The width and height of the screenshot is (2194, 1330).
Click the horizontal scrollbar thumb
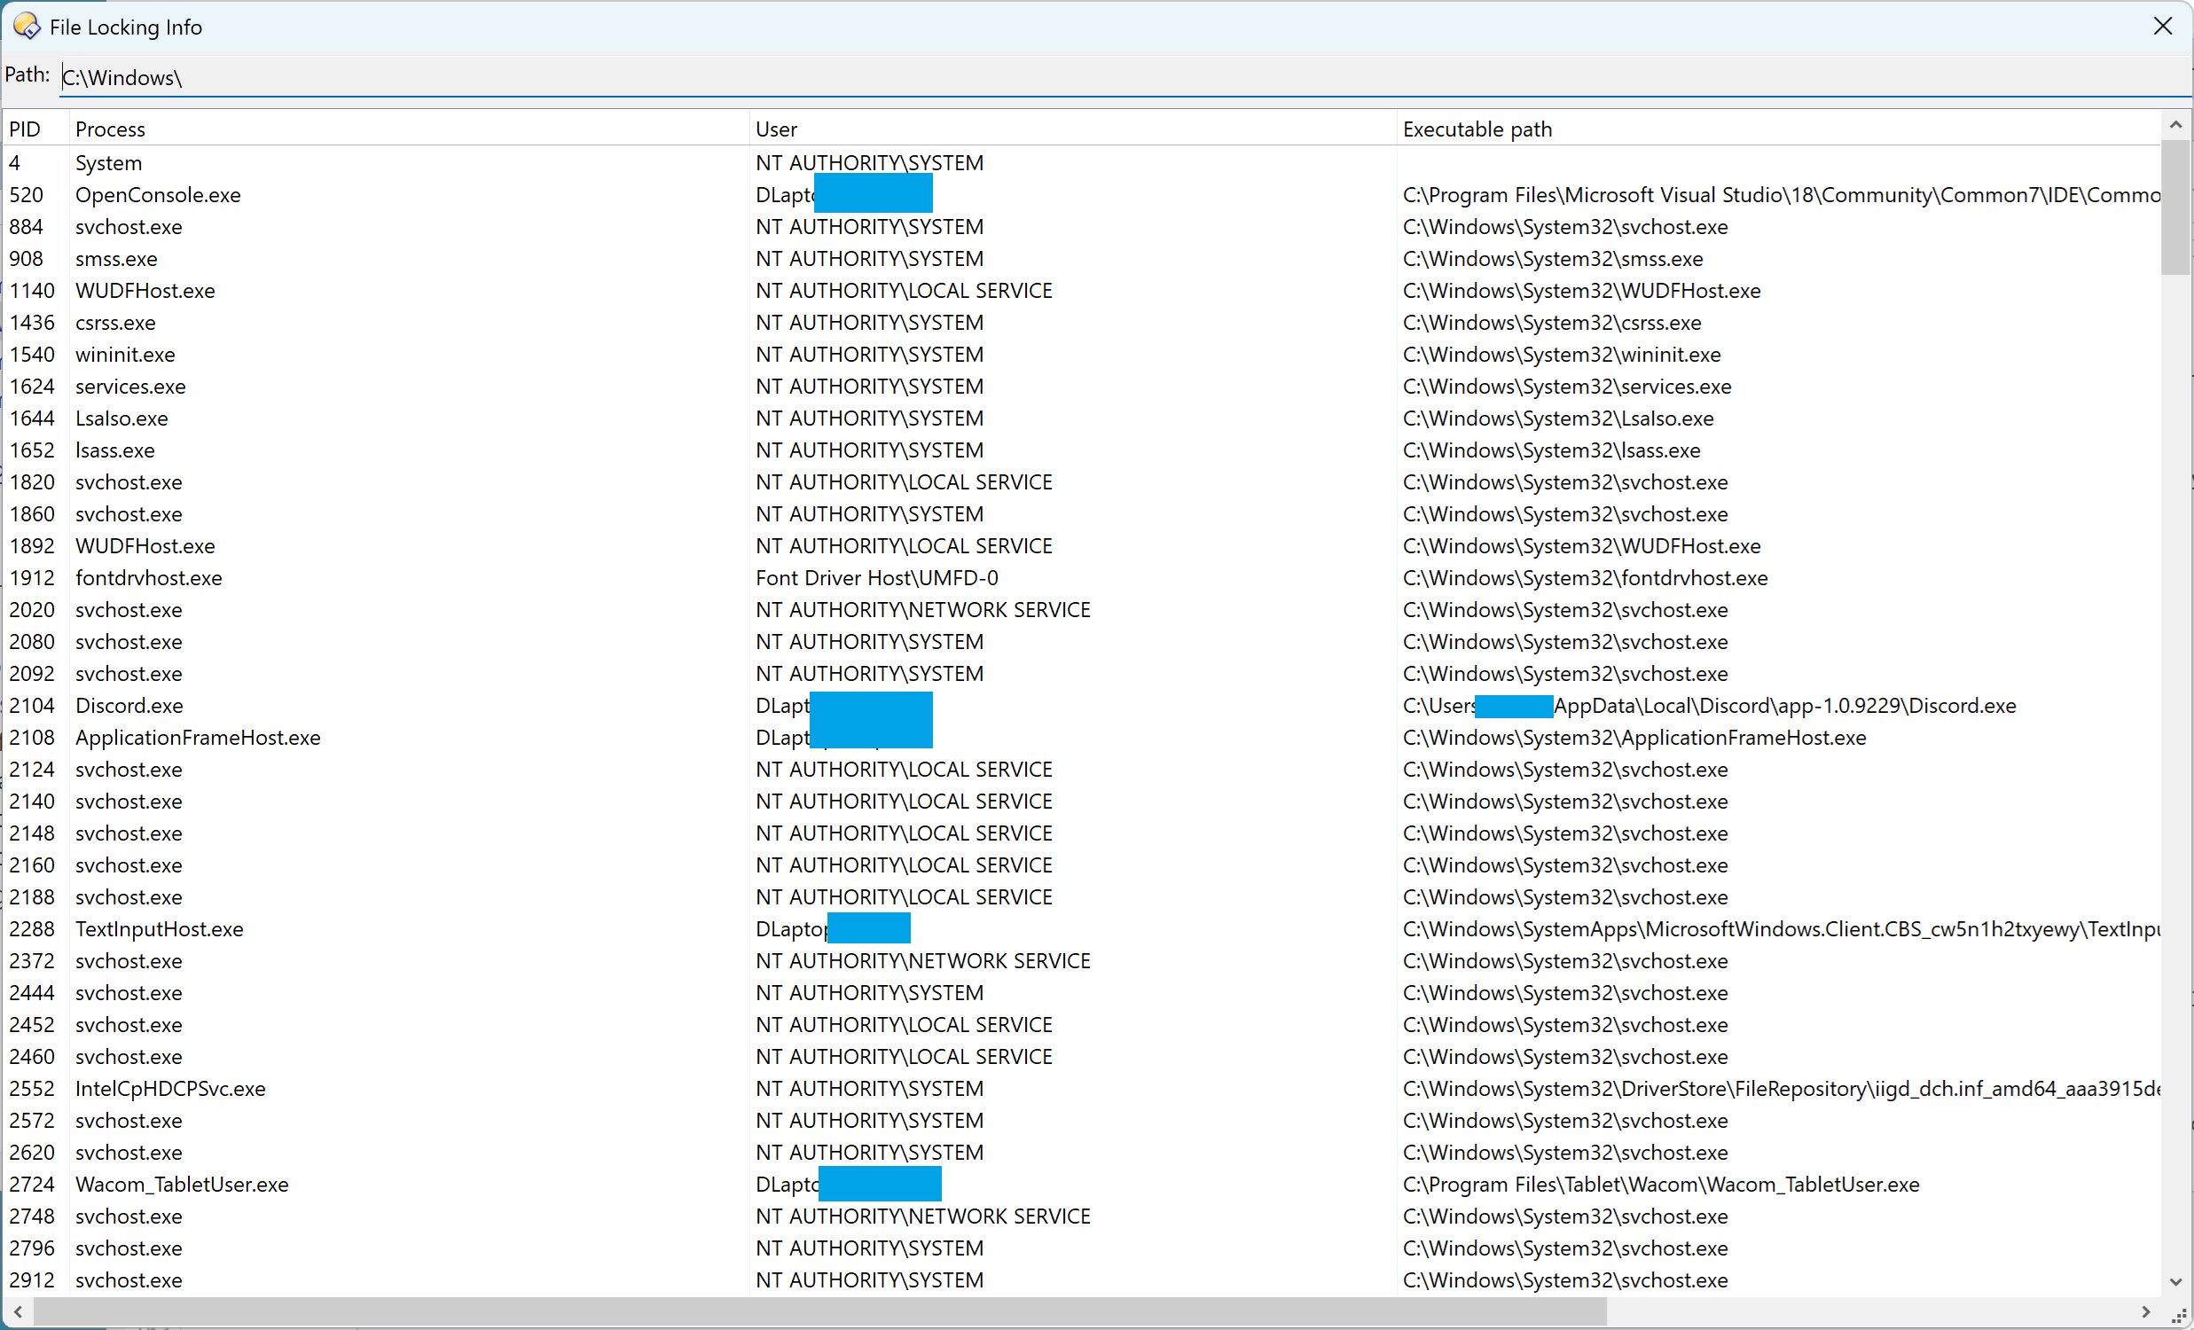pos(820,1311)
